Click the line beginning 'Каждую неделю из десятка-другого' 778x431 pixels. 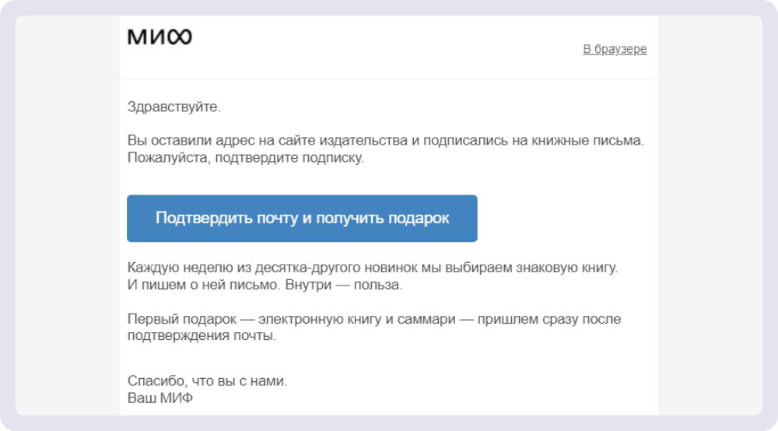[x=373, y=268]
